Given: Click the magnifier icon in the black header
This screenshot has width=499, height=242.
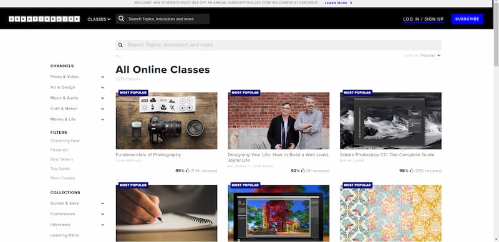Looking at the screenshot, I should [x=121, y=19].
